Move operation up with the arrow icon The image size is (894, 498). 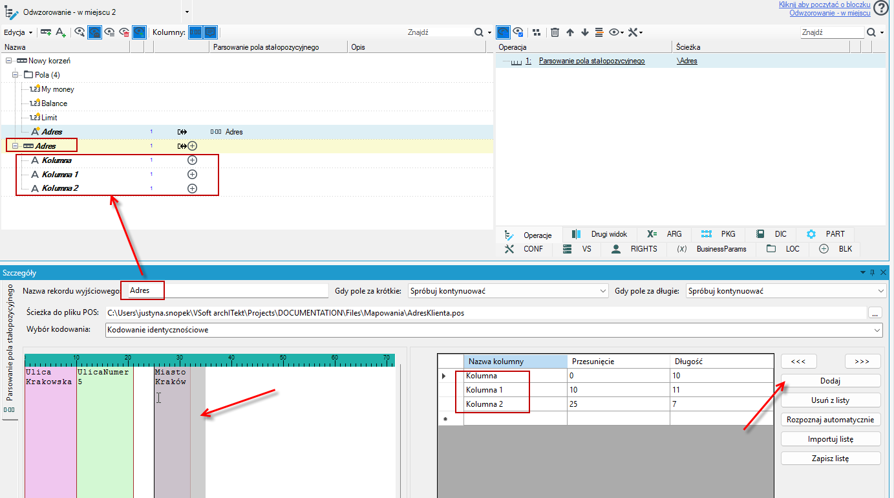point(570,32)
